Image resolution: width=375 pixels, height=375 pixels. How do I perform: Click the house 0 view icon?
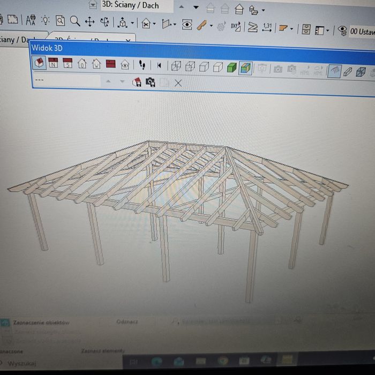82,64
